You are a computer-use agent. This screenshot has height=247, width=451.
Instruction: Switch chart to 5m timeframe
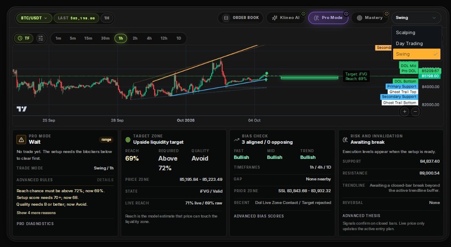(x=73, y=38)
